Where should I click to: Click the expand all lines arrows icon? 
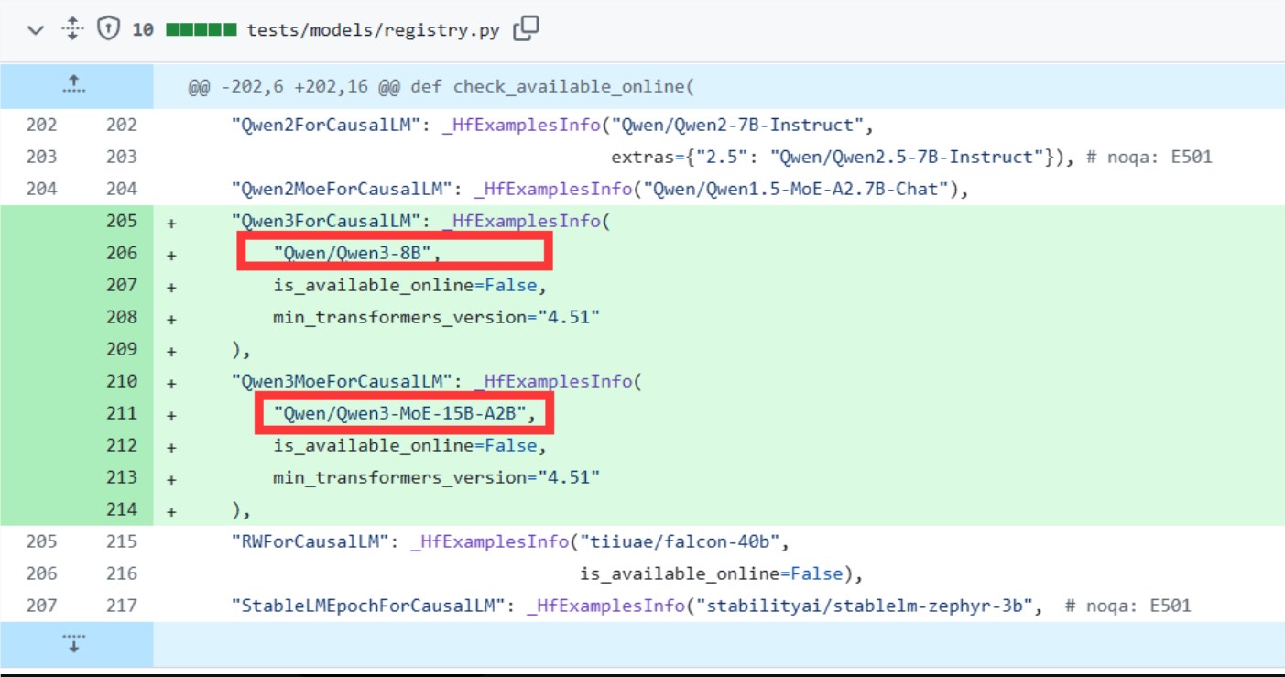[71, 30]
